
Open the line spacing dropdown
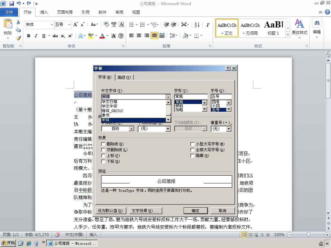tap(173, 36)
